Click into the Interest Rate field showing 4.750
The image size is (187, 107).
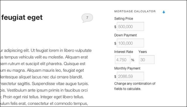(x=123, y=59)
